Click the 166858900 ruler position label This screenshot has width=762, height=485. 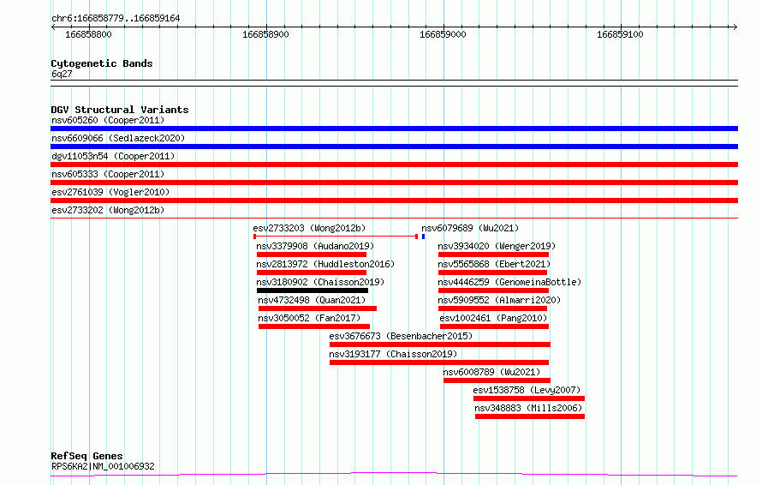point(265,34)
